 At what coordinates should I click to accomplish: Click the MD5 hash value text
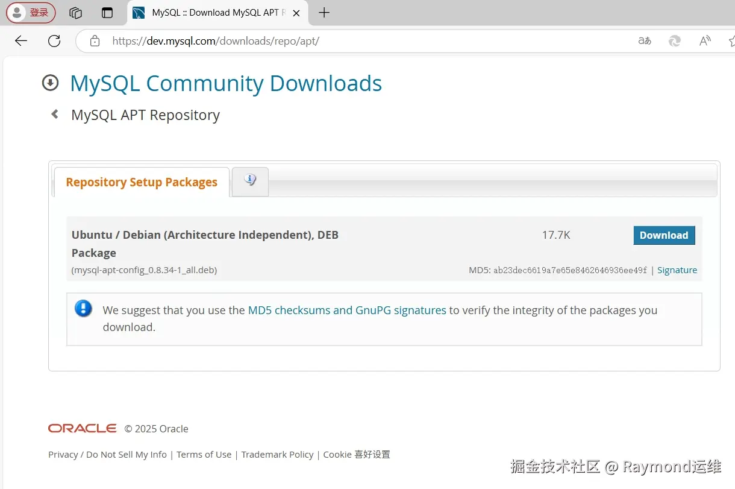click(570, 270)
